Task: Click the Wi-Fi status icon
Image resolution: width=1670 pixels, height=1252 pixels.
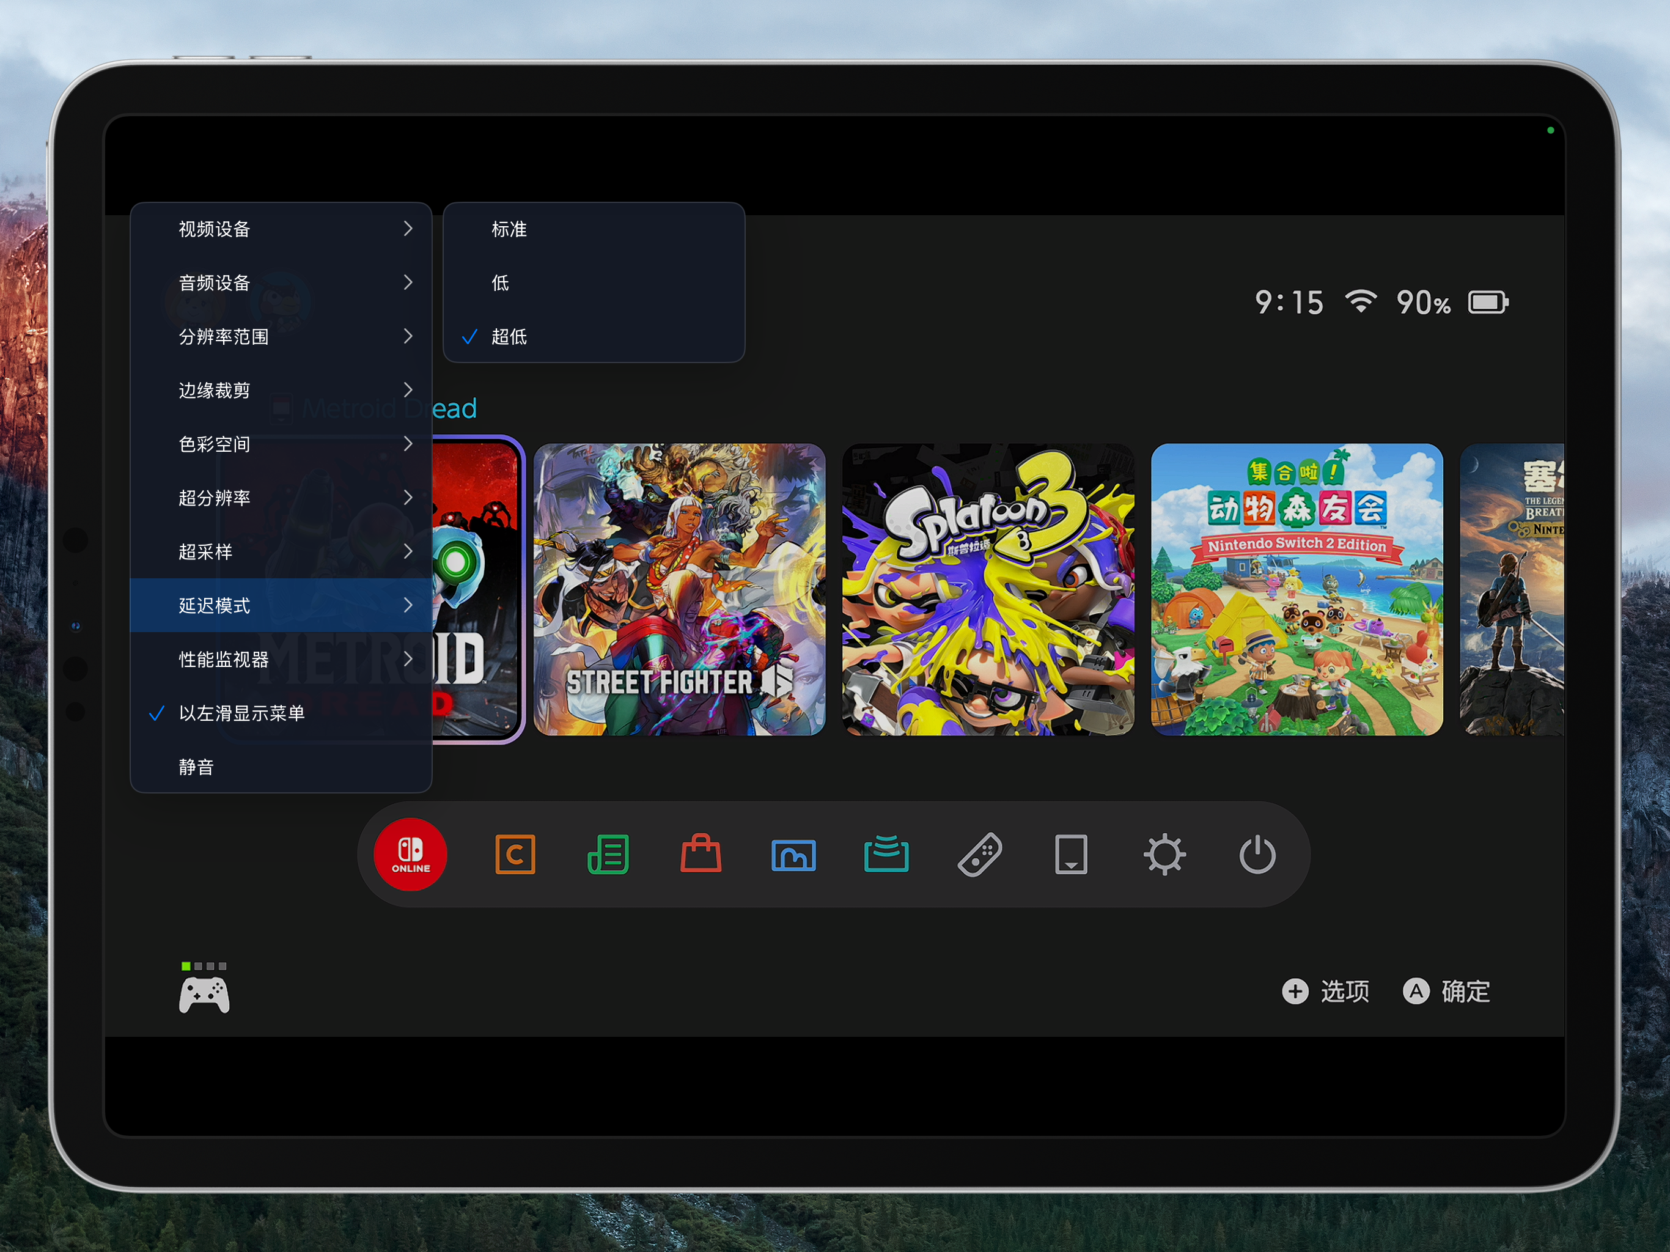Action: [1361, 302]
